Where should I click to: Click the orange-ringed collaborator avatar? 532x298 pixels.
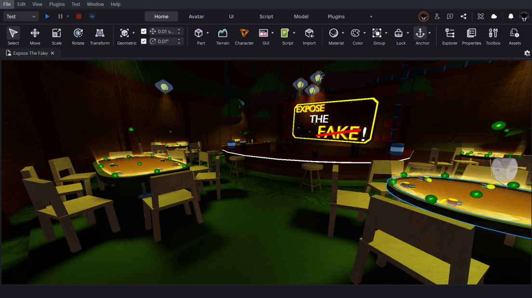click(424, 16)
